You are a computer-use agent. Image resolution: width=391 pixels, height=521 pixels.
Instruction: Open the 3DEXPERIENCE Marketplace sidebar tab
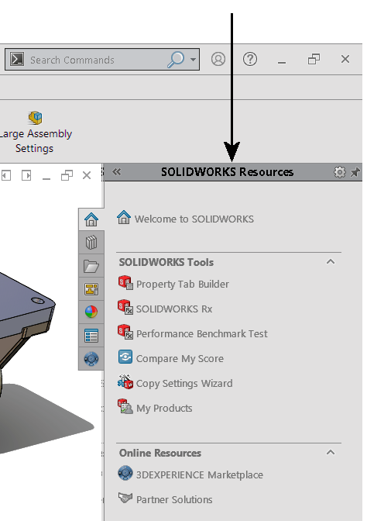click(91, 359)
